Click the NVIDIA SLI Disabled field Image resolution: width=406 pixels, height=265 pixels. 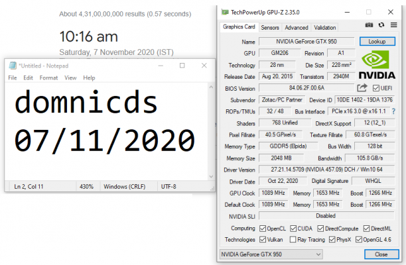pyautogui.click(x=327, y=216)
